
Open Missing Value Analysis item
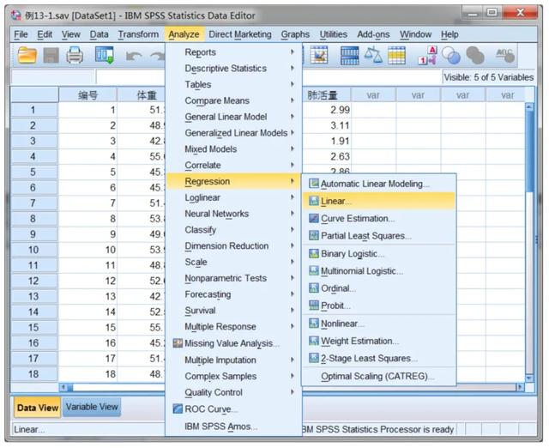pos(233,343)
